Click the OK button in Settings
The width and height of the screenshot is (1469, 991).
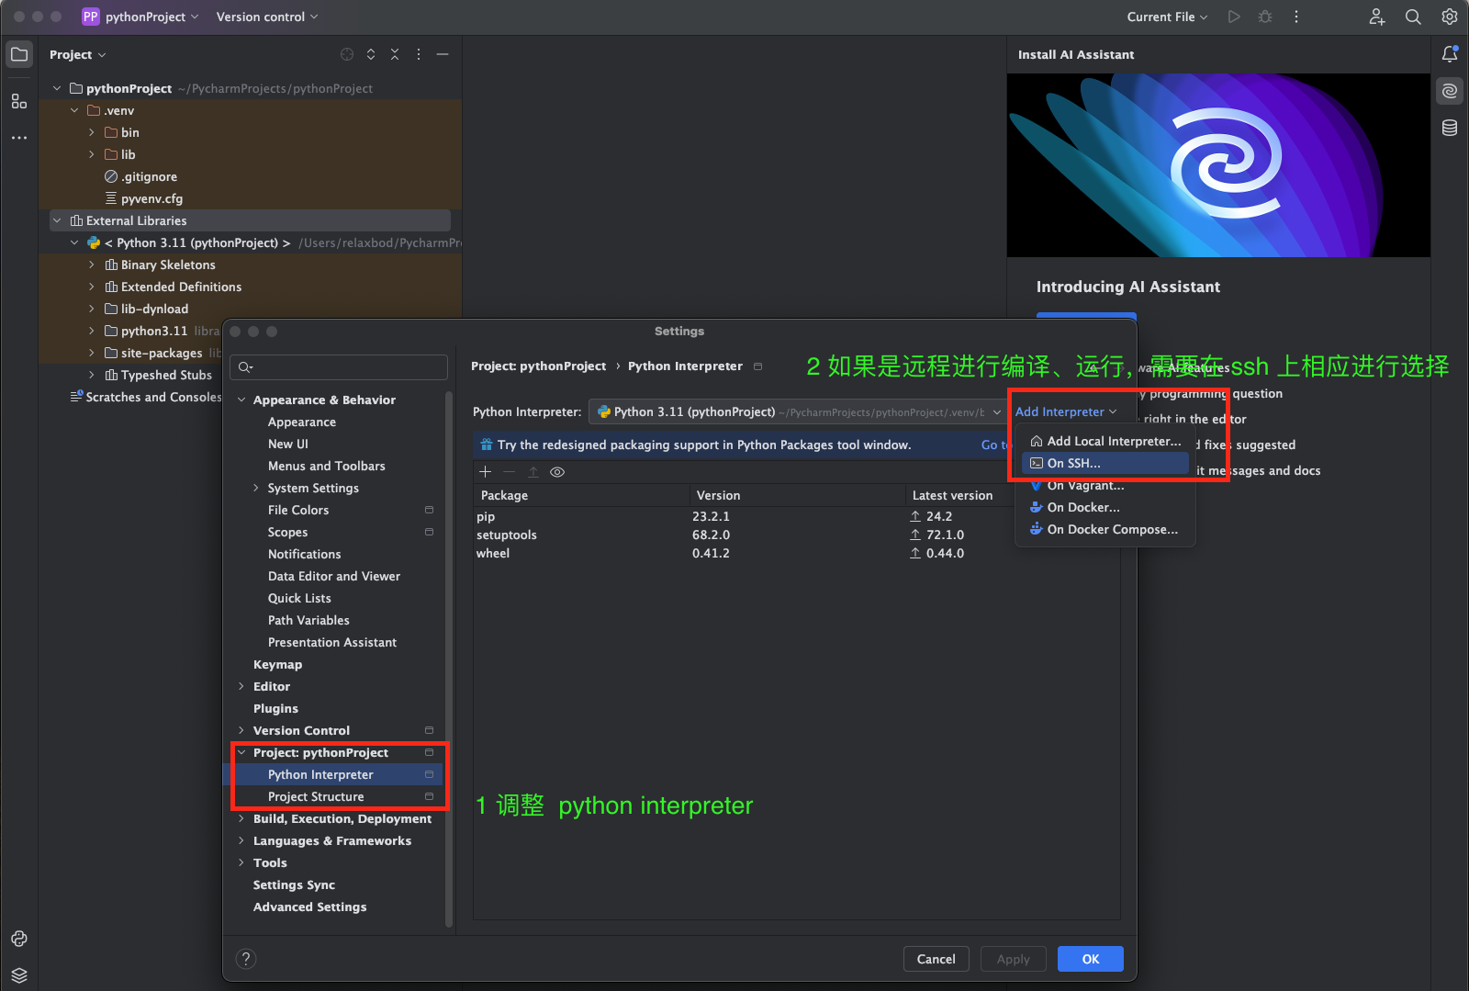1091,959
